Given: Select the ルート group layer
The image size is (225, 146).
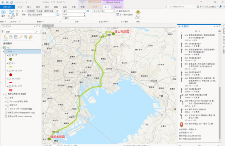Looking at the screenshot, I should (x=22, y=51).
